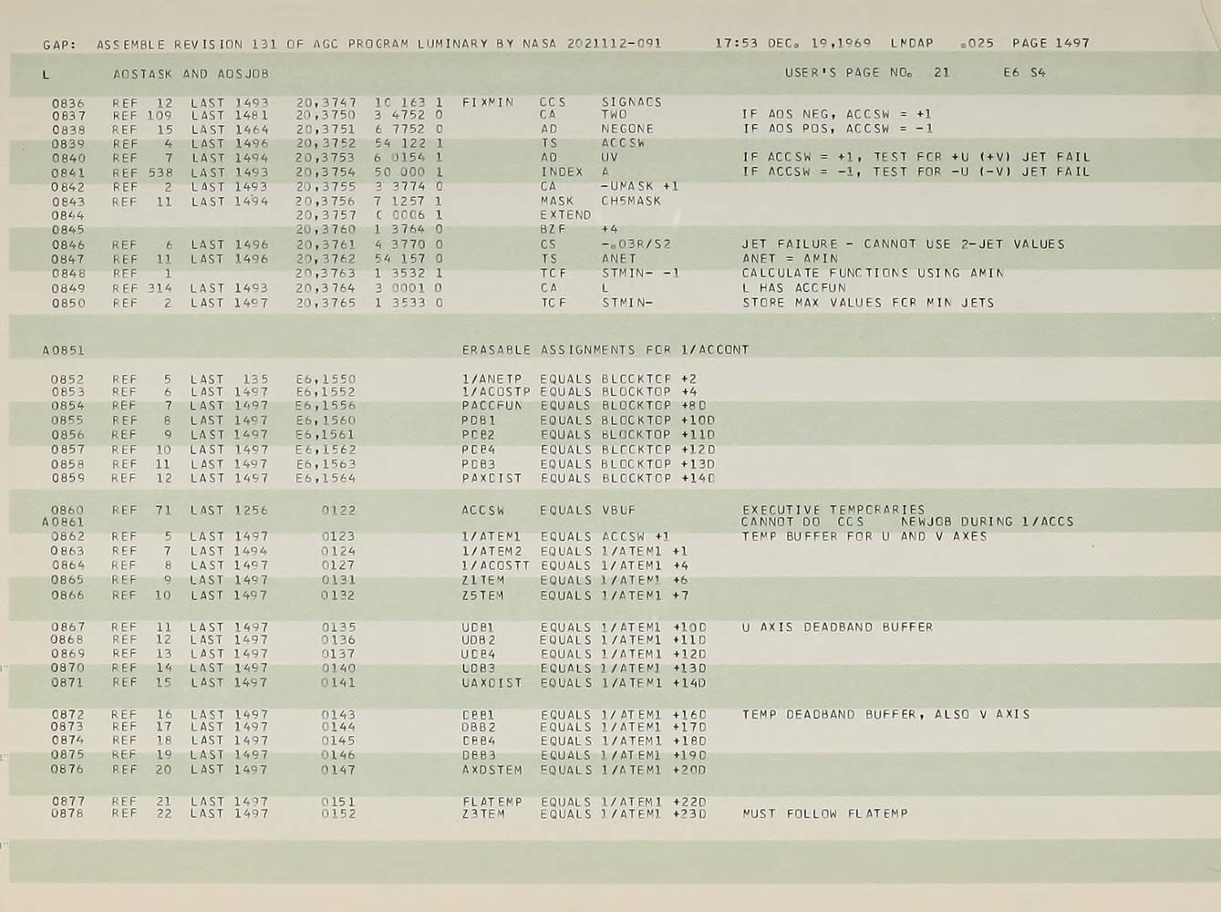Select LAST 1256 on line 0860

tap(229, 511)
